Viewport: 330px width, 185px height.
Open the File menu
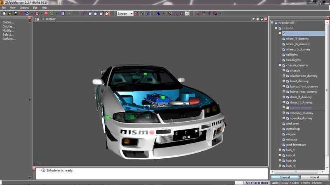[4, 8]
